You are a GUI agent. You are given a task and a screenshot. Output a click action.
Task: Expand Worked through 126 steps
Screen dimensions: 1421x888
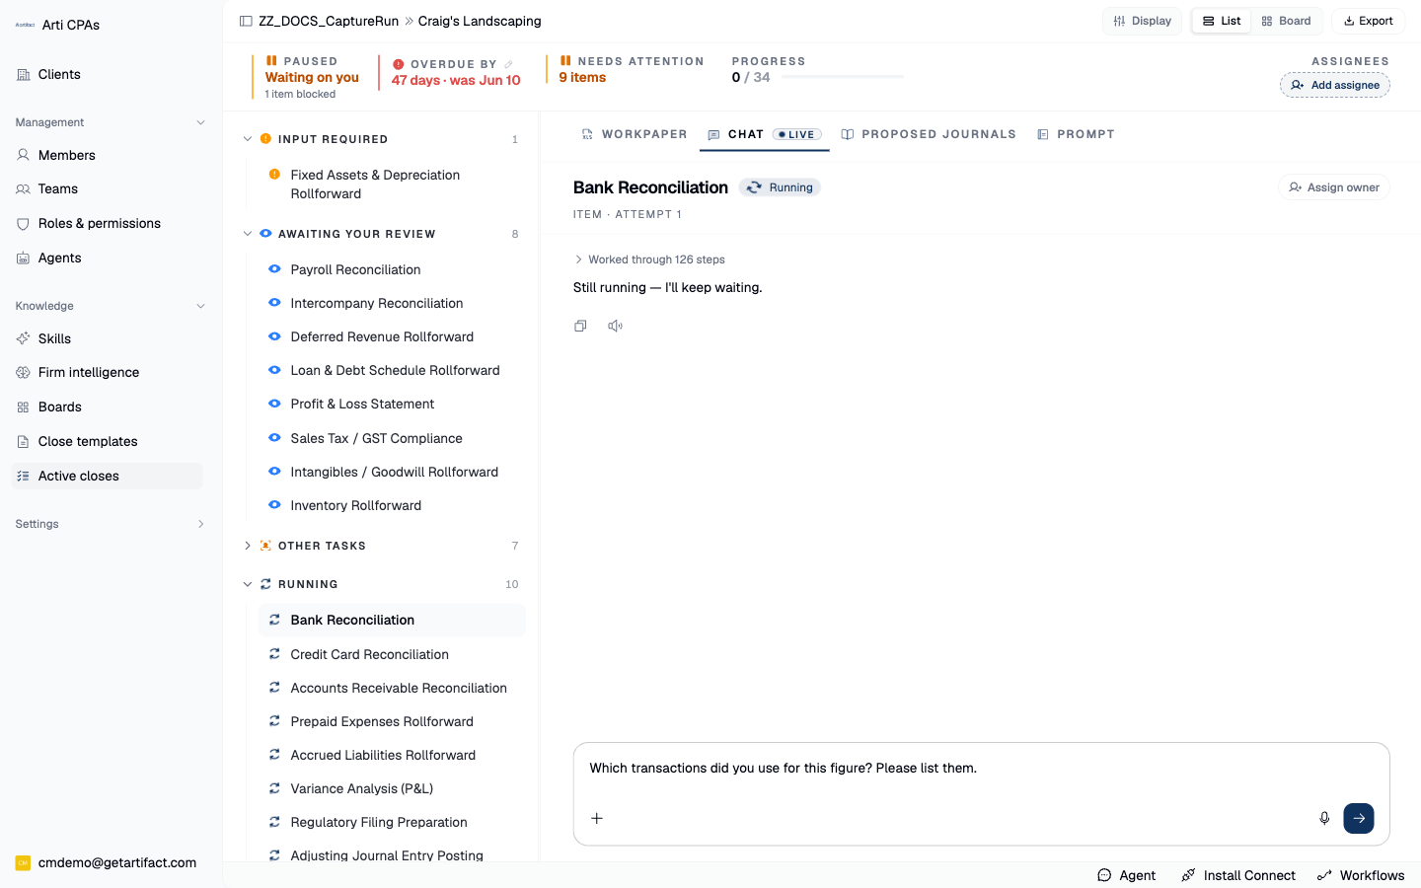pyautogui.click(x=649, y=259)
